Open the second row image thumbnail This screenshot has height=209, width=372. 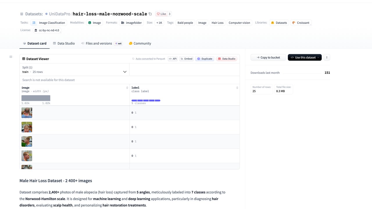27,127
